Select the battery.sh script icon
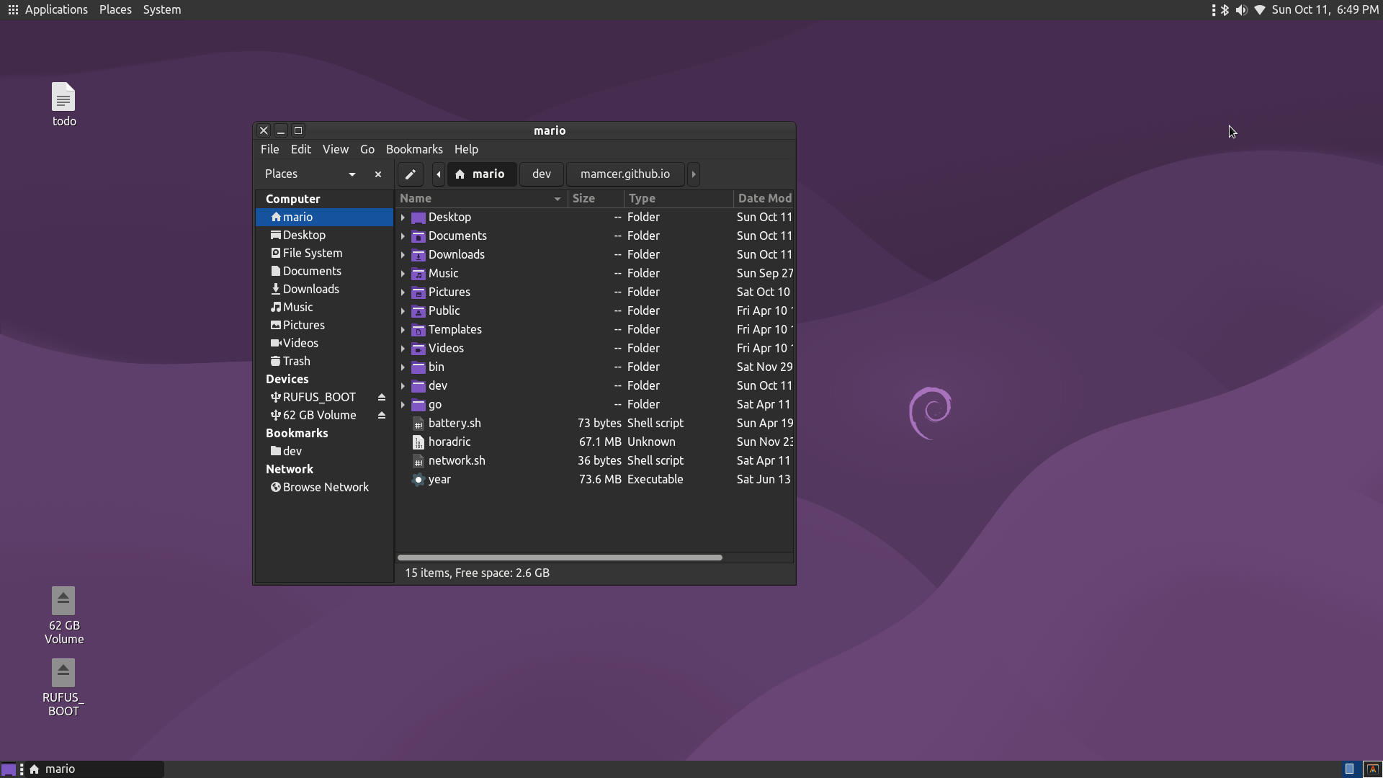The image size is (1383, 778). 419,424
